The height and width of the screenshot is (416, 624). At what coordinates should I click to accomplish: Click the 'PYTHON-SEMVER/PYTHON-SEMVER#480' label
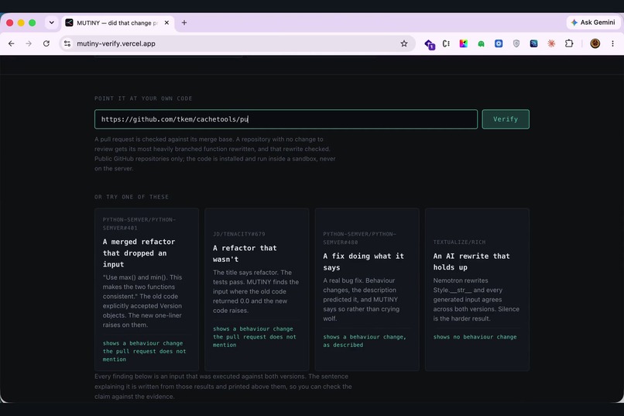[359, 238]
